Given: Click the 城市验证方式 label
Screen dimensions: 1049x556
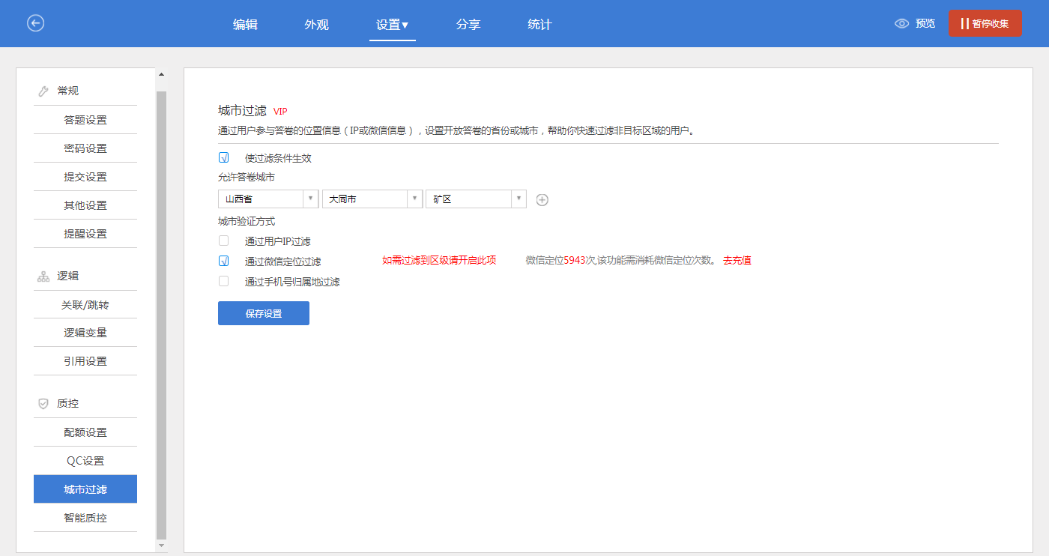Looking at the screenshot, I should click(247, 222).
